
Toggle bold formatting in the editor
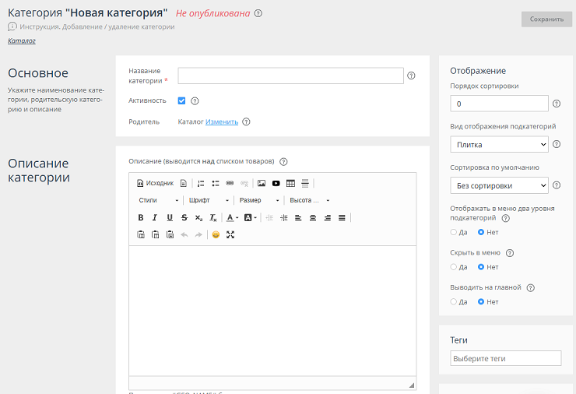pos(141,217)
